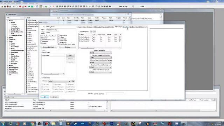Enable the Summonable checkbox

(x=58, y=35)
